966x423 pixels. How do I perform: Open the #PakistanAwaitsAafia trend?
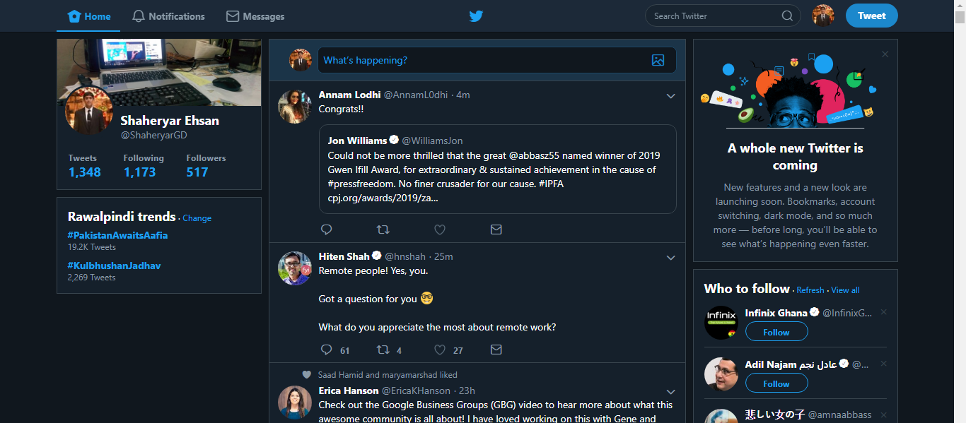click(x=117, y=235)
